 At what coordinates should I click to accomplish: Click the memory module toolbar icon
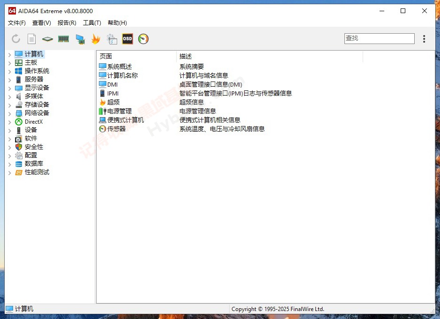pos(64,39)
